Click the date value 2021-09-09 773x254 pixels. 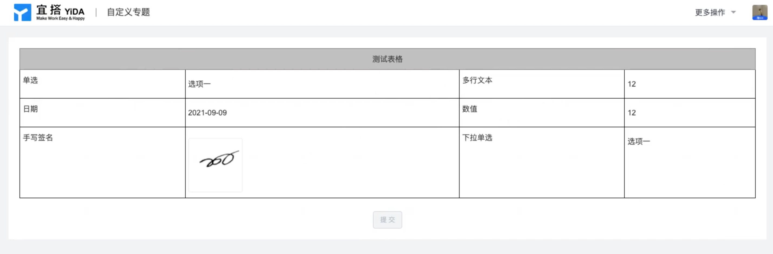pyautogui.click(x=207, y=113)
